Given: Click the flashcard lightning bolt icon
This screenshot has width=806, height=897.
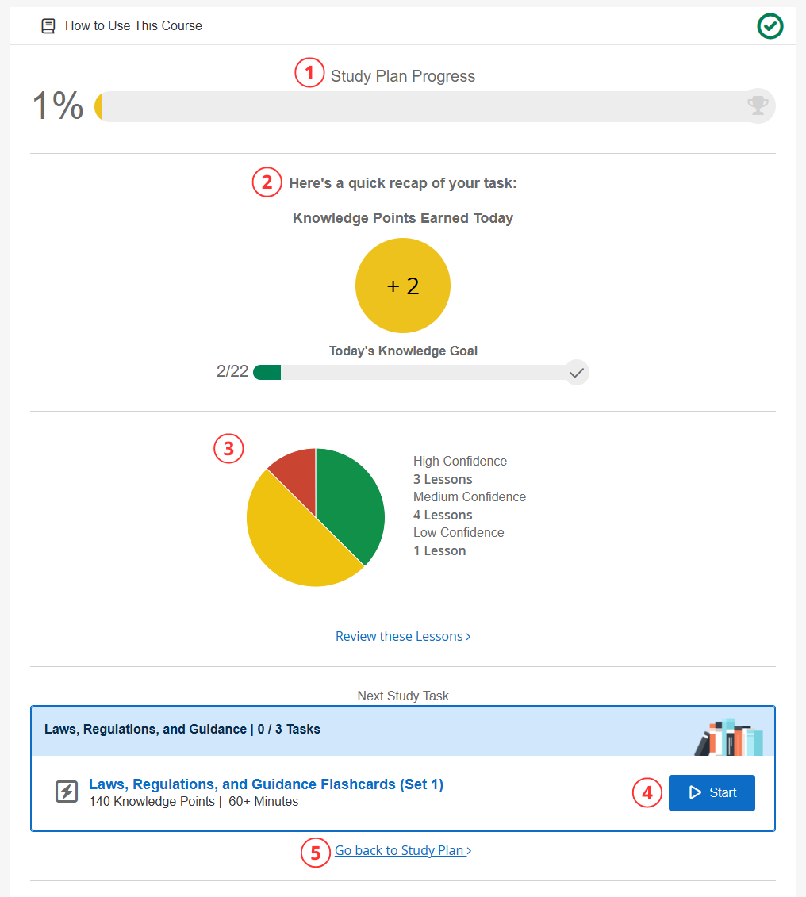Looking at the screenshot, I should pyautogui.click(x=67, y=792).
